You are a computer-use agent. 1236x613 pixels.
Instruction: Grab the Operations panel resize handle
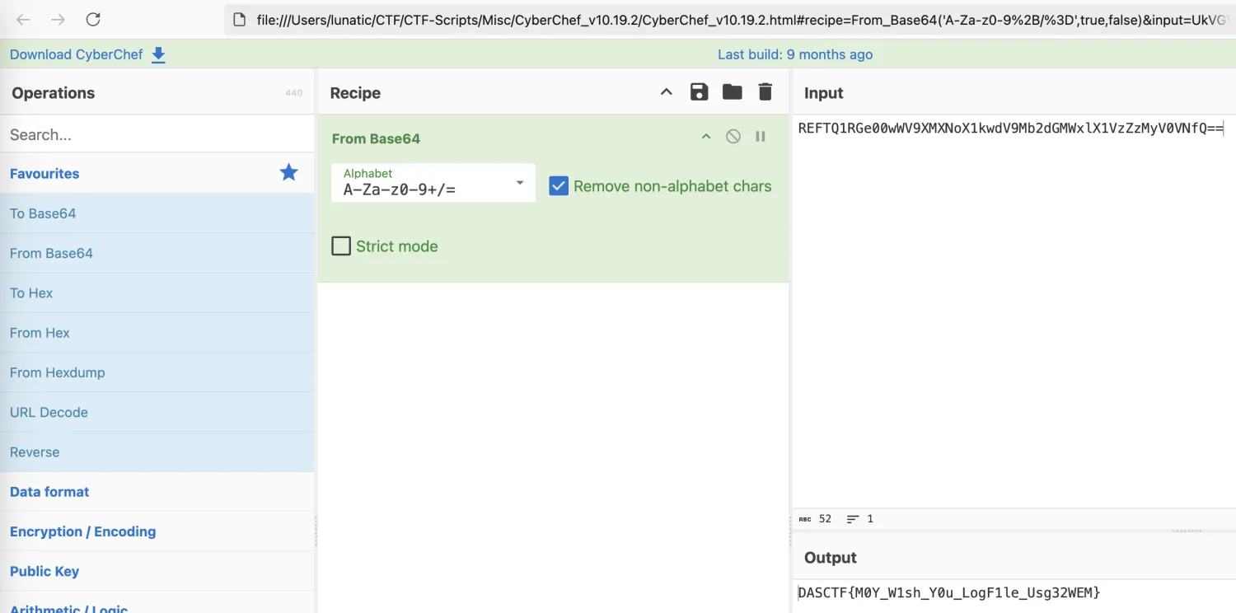click(316, 531)
